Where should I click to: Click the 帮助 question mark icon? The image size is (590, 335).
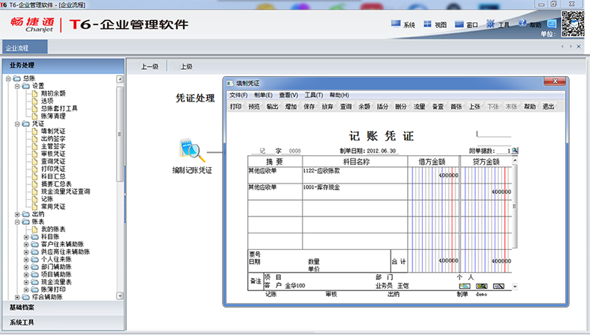522,23
